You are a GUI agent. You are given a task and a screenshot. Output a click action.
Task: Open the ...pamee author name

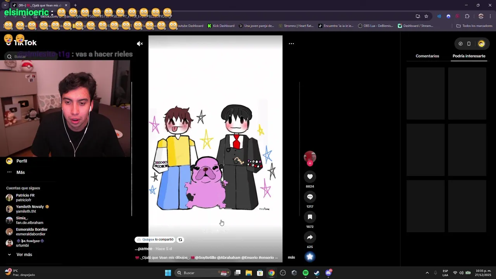point(143,249)
